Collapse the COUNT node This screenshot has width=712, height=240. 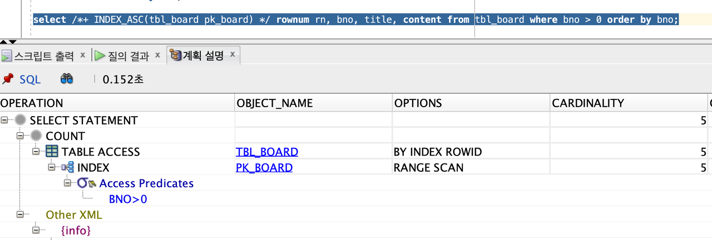(x=21, y=136)
